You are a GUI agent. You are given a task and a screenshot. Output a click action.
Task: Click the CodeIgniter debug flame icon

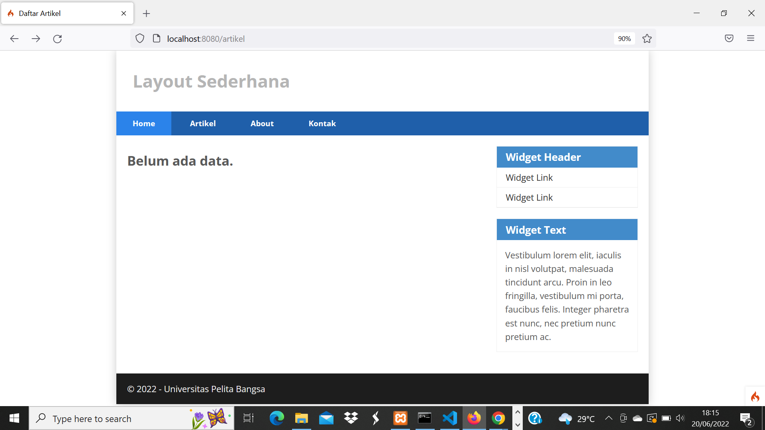pos(755,397)
